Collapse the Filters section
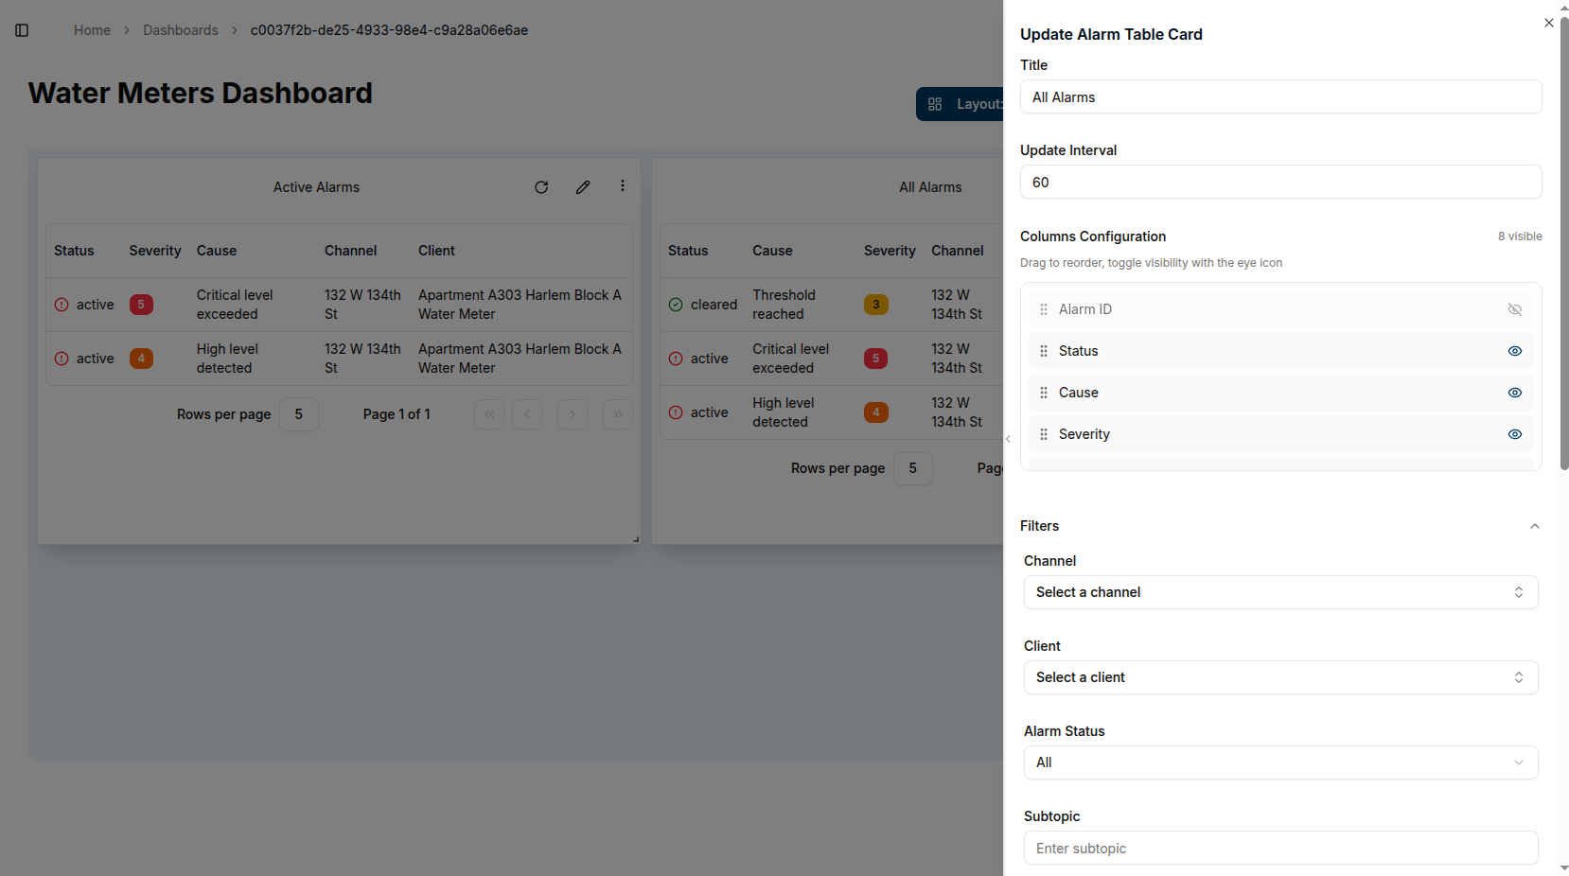The width and height of the screenshot is (1569, 876). [1534, 526]
